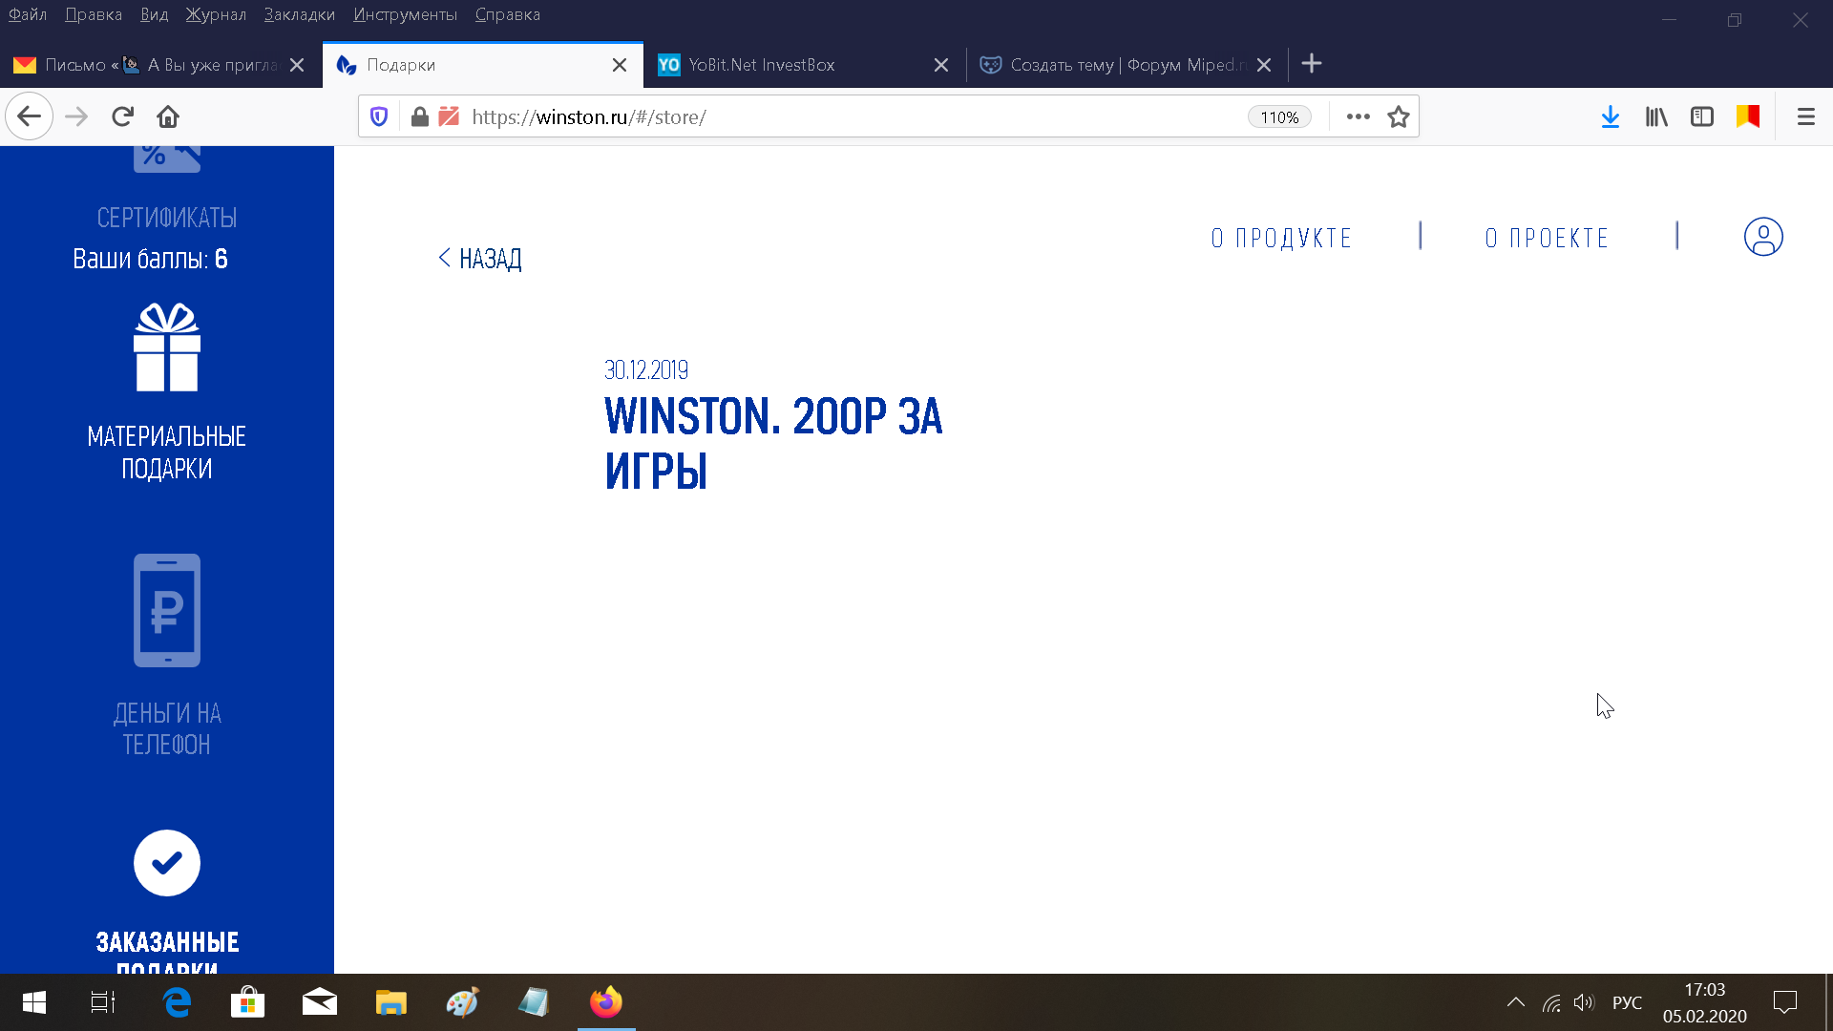This screenshot has width=1833, height=1031.
Task: Open the Файл menu
Action: 28,14
